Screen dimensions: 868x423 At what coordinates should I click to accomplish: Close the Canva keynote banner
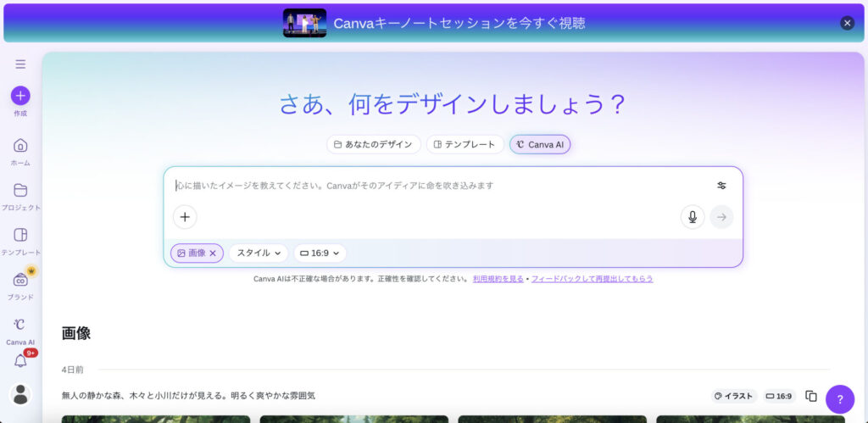(847, 23)
